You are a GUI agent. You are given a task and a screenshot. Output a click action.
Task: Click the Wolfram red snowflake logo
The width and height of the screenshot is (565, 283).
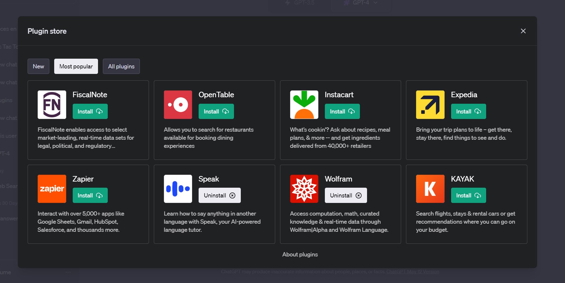[x=304, y=189]
